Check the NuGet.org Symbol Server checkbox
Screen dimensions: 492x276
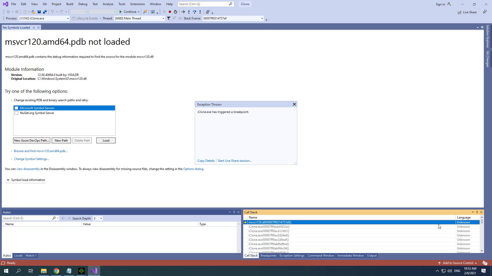coord(16,113)
